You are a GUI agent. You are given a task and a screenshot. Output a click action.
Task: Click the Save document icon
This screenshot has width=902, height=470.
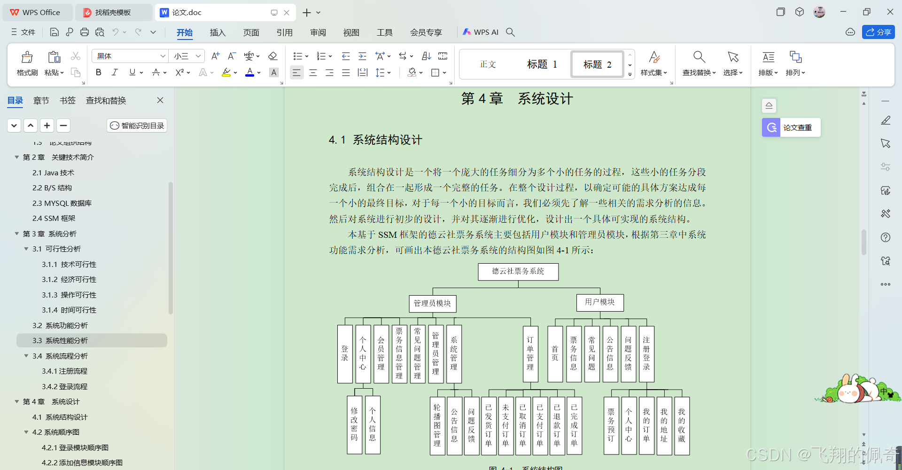pos(54,32)
